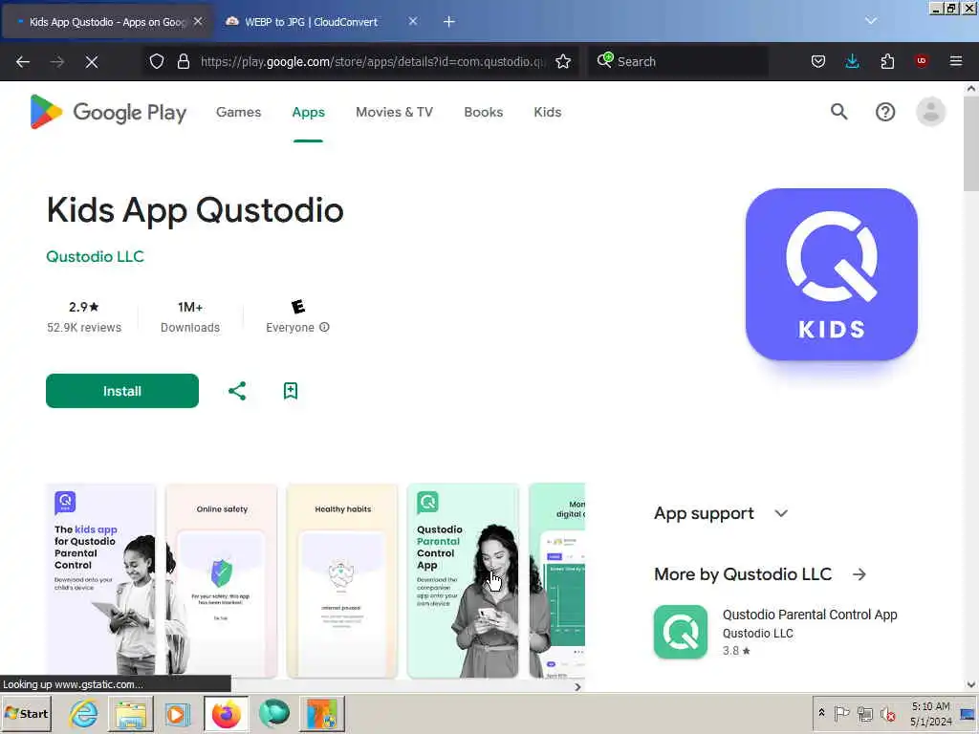This screenshot has height=734, width=979.
Task: Bookmark this page with the star icon
Action: pos(563,61)
